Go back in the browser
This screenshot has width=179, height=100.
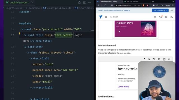point(98,5)
